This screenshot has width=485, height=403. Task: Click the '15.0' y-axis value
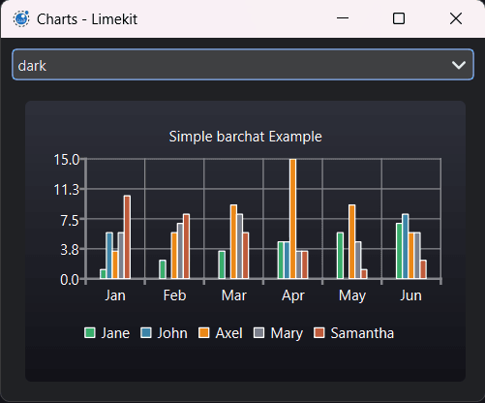point(67,160)
